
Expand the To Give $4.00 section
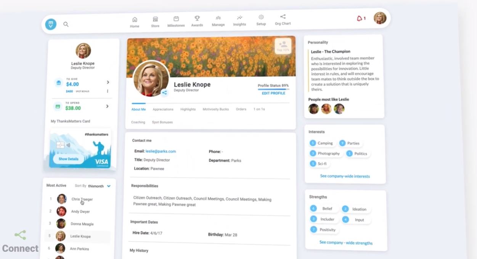click(x=108, y=82)
